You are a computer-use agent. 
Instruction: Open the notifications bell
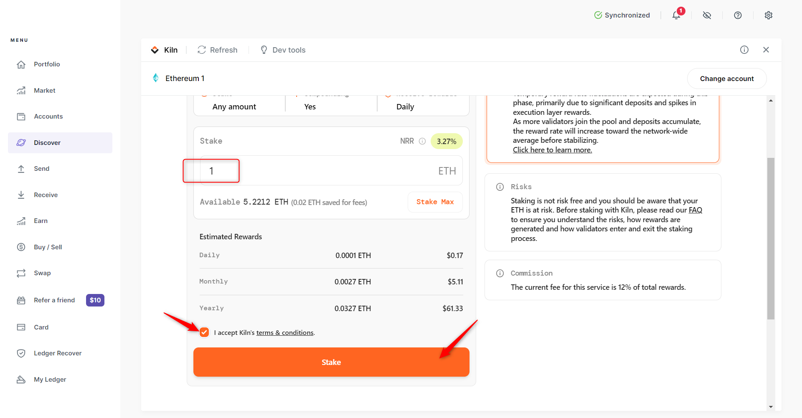(676, 15)
